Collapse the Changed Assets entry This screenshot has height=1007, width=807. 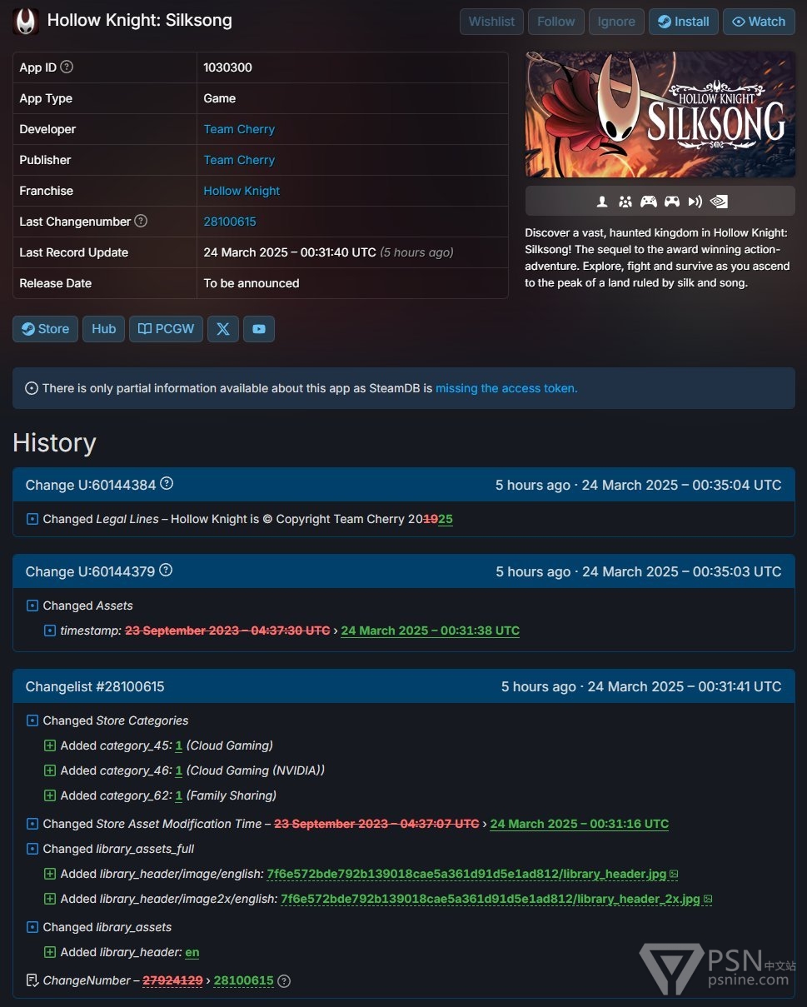point(32,606)
